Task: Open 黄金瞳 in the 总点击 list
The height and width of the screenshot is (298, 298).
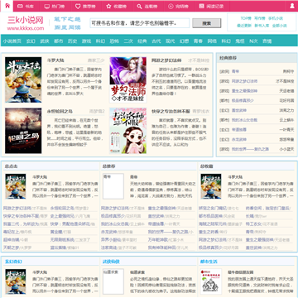Action: [56, 232]
